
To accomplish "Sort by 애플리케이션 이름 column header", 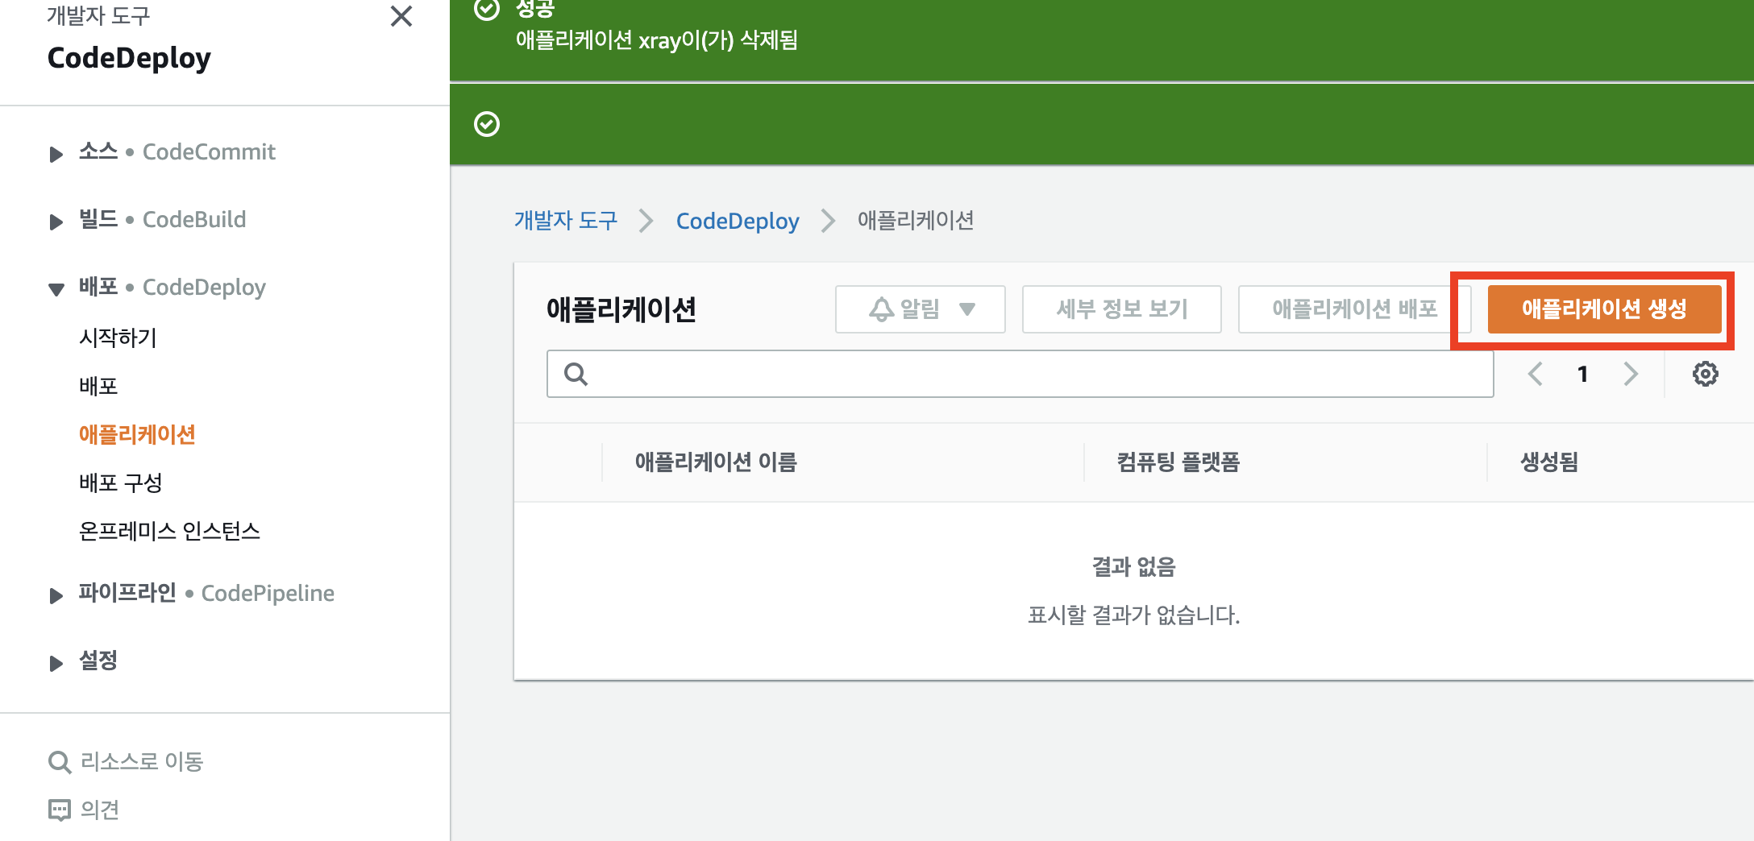I will [x=716, y=462].
